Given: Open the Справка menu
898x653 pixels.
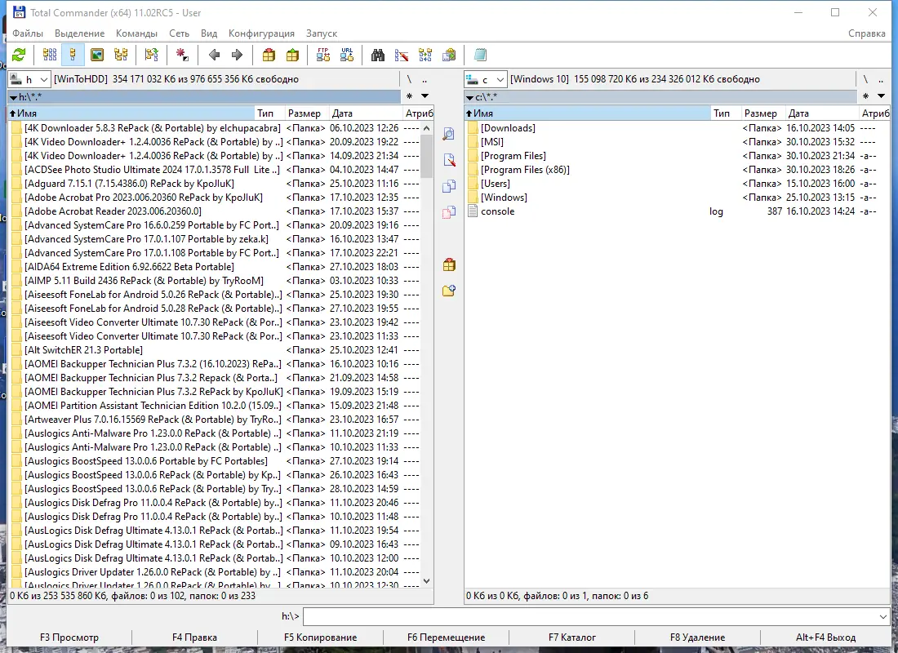Looking at the screenshot, I should click(x=866, y=33).
